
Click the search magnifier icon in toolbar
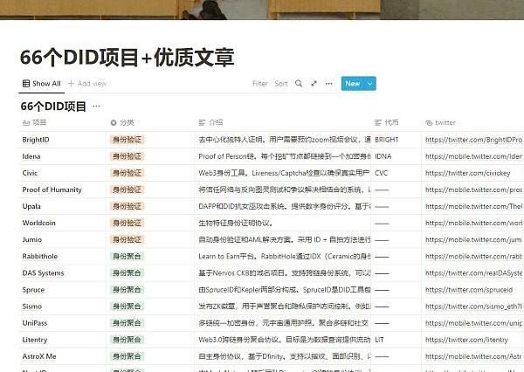(299, 84)
